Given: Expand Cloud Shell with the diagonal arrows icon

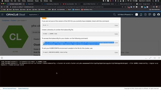Looking at the screenshot, I should [150, 58].
